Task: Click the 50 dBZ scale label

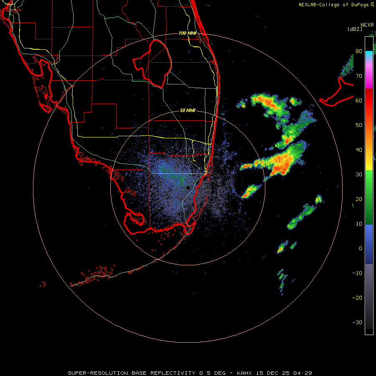Action: (x=359, y=125)
